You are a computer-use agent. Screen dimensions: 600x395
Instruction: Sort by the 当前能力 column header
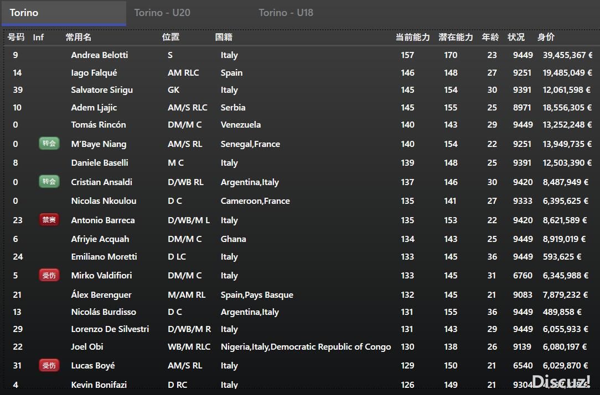pos(412,37)
